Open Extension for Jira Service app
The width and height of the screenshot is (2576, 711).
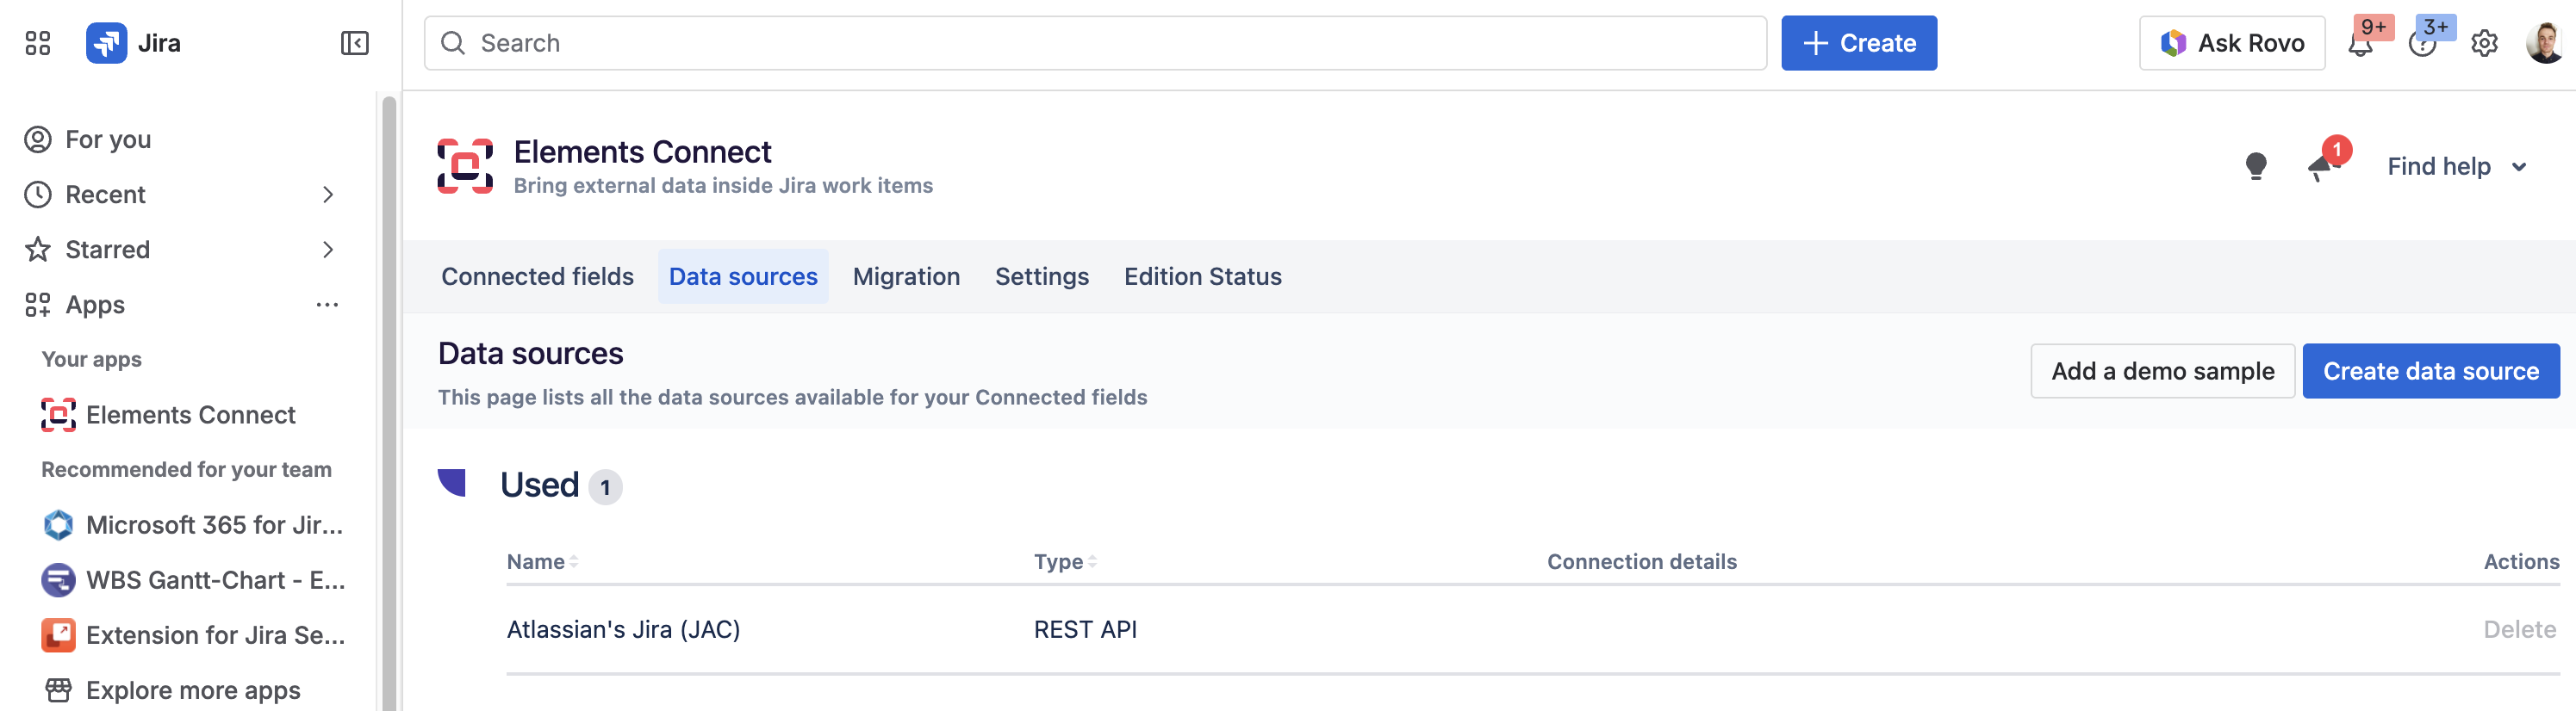[191, 635]
